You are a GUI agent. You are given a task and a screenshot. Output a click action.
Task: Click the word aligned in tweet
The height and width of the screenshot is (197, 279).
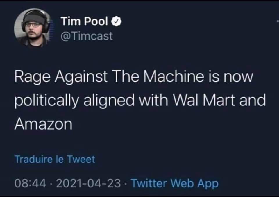109,101
